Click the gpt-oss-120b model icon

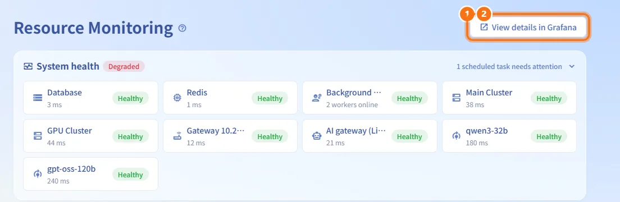[38, 174]
